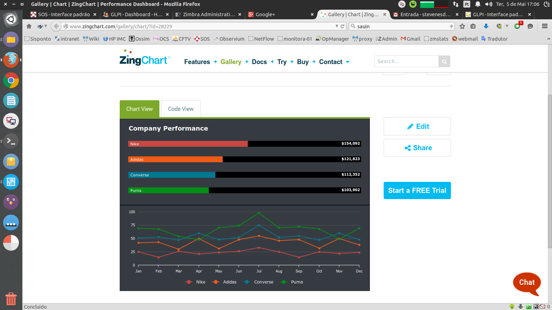Image resolution: width=552 pixels, height=310 pixels.
Task: Click the bookmark star icon
Action: pos(462,26)
